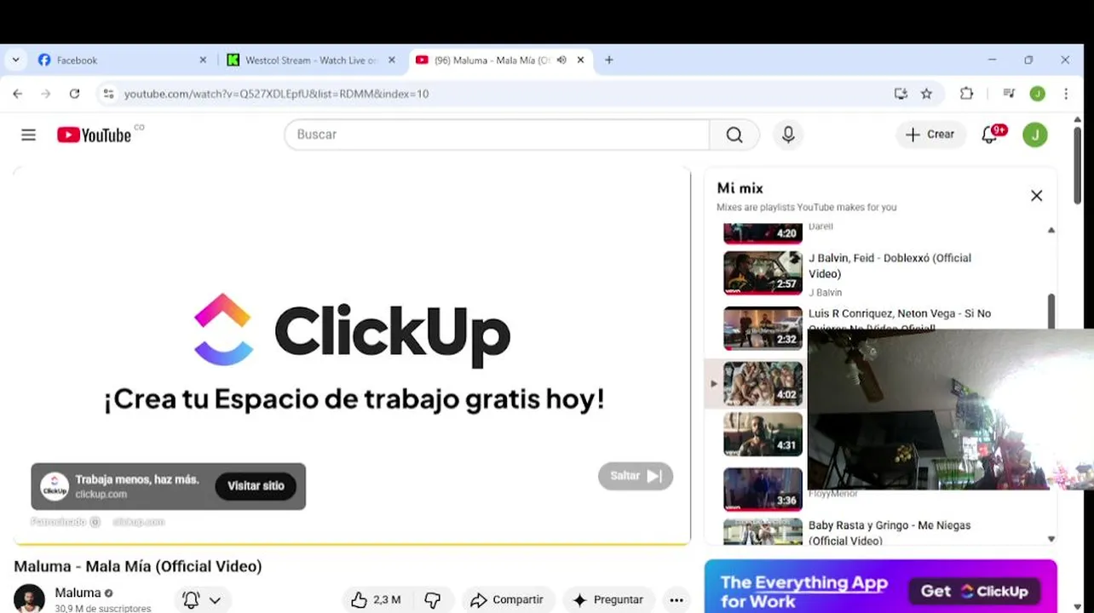This screenshot has height=613, width=1094.
Task: Click the video title Maluma - Mala Mía
Action: click(138, 566)
